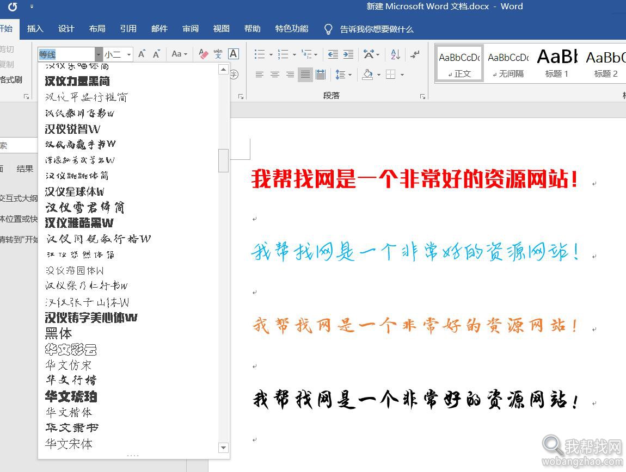Click the font list scroll-down arrow
626x472 pixels.
coord(224,448)
